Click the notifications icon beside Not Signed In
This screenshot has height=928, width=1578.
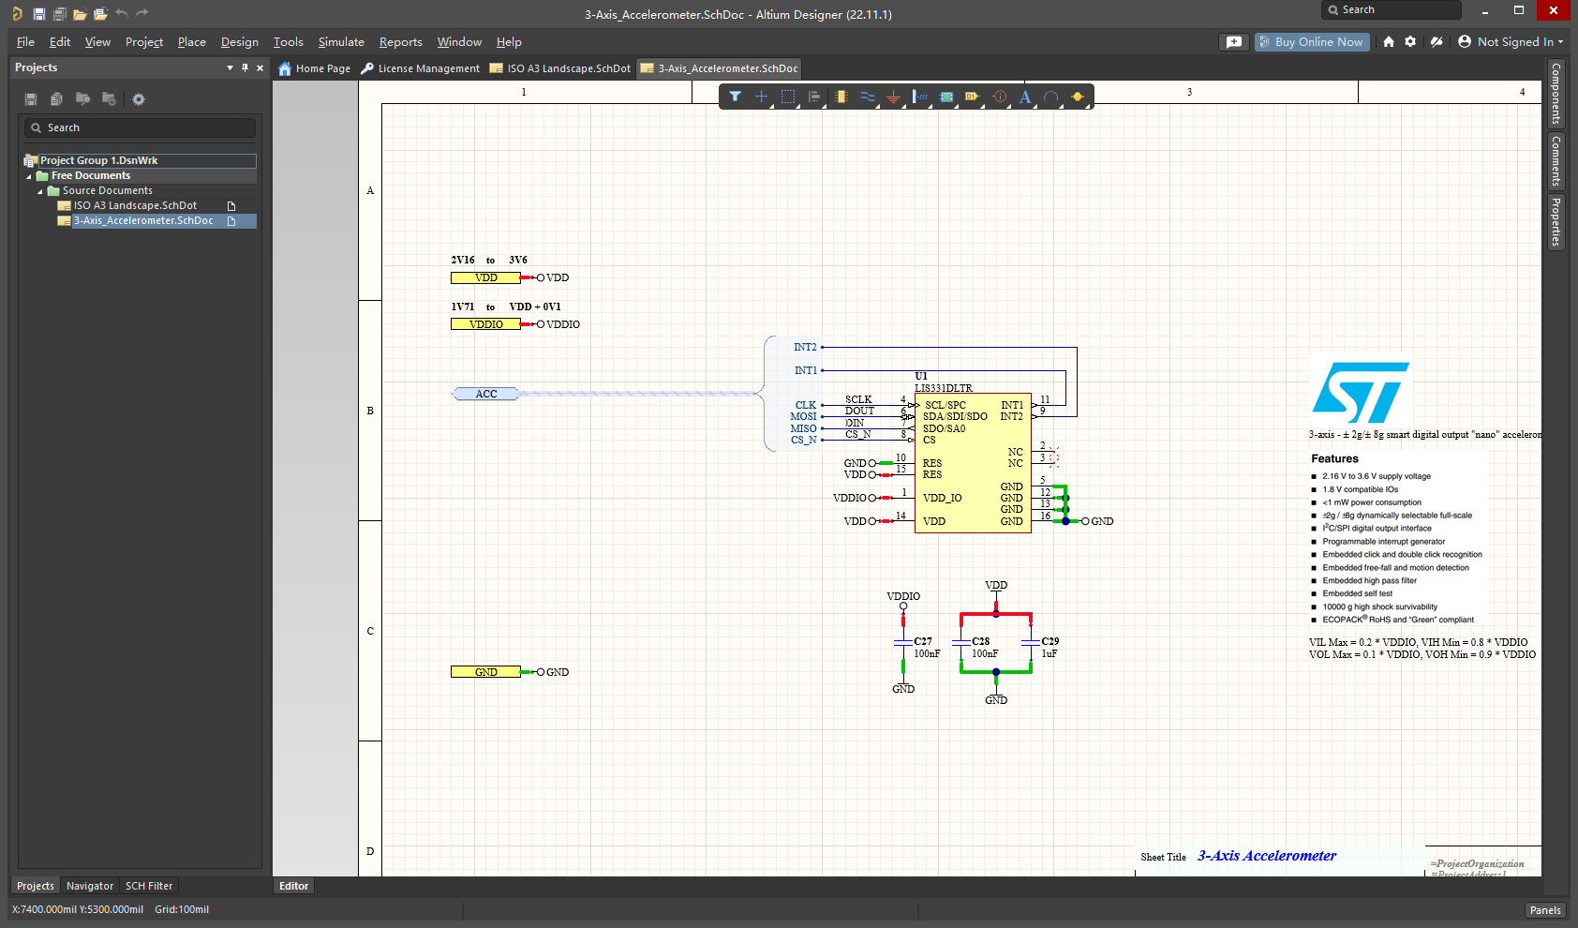(x=1436, y=42)
